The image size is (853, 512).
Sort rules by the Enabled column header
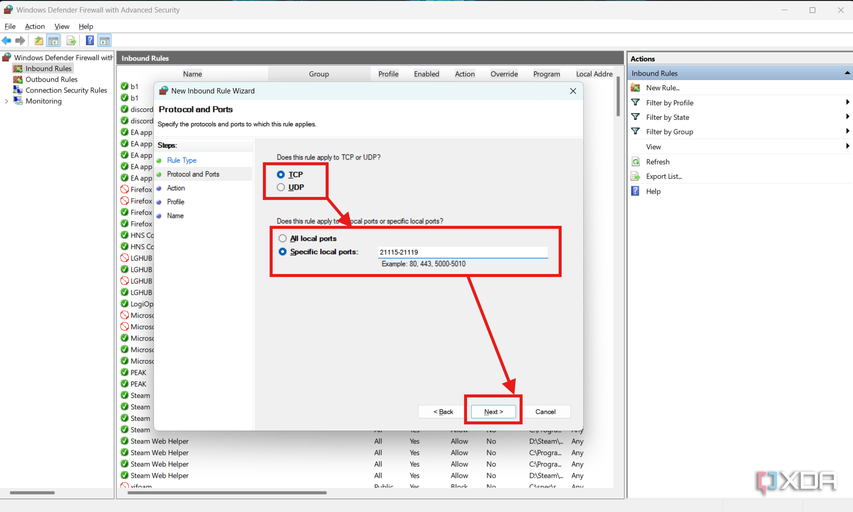click(426, 74)
